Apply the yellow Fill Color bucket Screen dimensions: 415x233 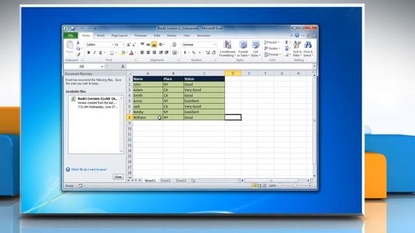[123, 53]
